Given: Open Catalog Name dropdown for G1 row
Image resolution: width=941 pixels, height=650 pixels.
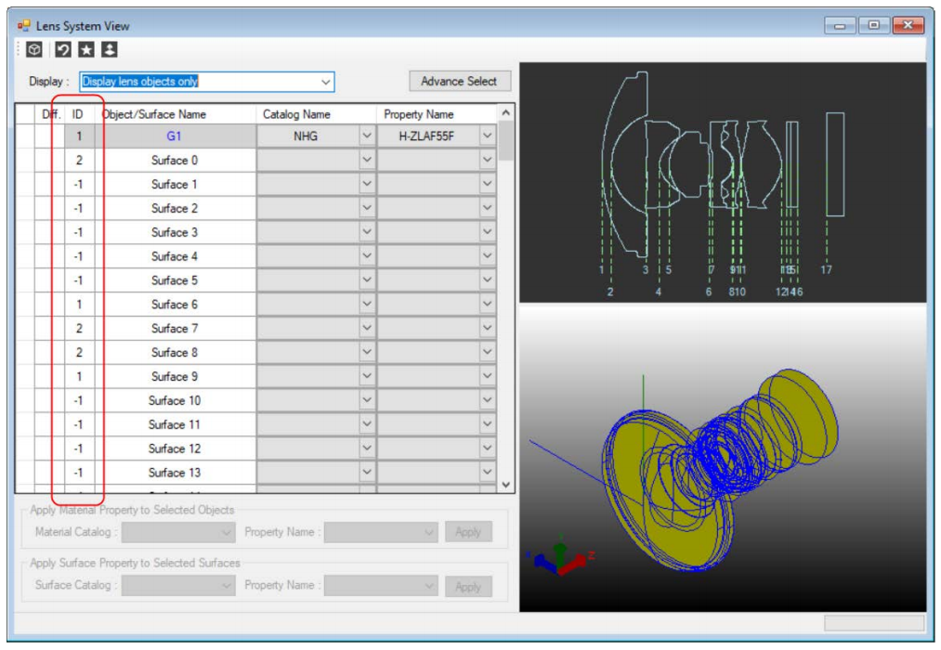Looking at the screenshot, I should click(366, 136).
